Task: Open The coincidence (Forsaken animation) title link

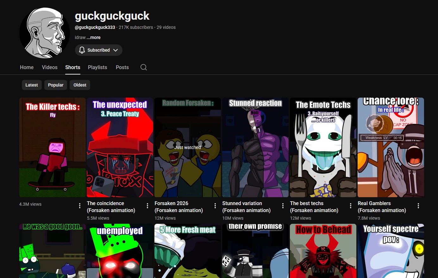Action: point(111,207)
